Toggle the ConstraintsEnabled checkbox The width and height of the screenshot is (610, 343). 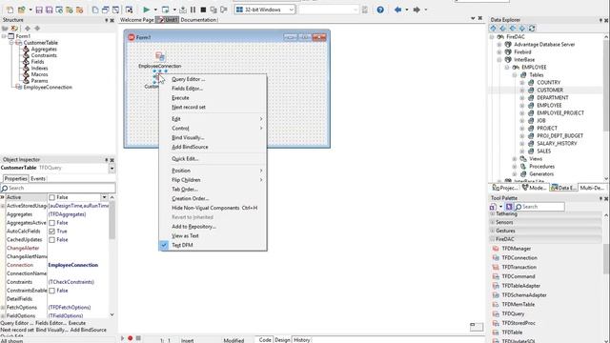(x=52, y=291)
